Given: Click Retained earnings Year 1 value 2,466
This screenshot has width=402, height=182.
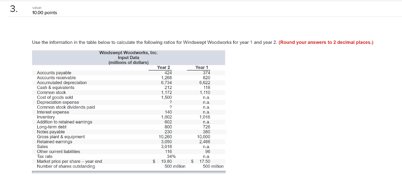Looking at the screenshot, I should pyautogui.click(x=205, y=142).
